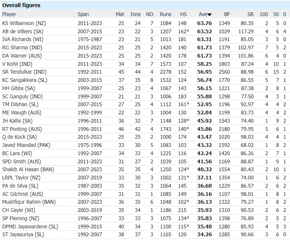290x240 pixels.
Task: Click Ganguly's high score 183
Action: click(x=182, y=96)
